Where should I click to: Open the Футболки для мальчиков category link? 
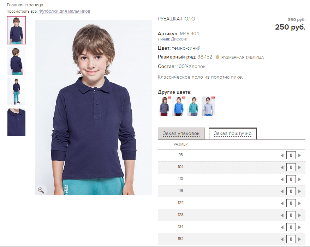(64, 11)
